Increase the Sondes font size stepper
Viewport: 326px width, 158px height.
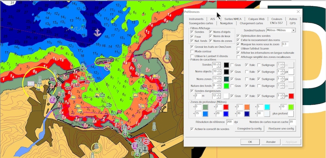click(218, 64)
